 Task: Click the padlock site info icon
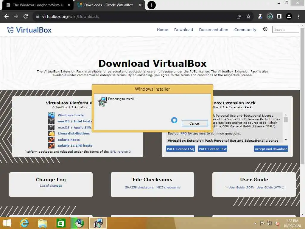pyautogui.click(x=38, y=17)
